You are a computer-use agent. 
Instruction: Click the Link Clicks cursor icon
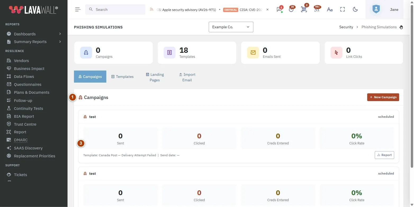336,53
